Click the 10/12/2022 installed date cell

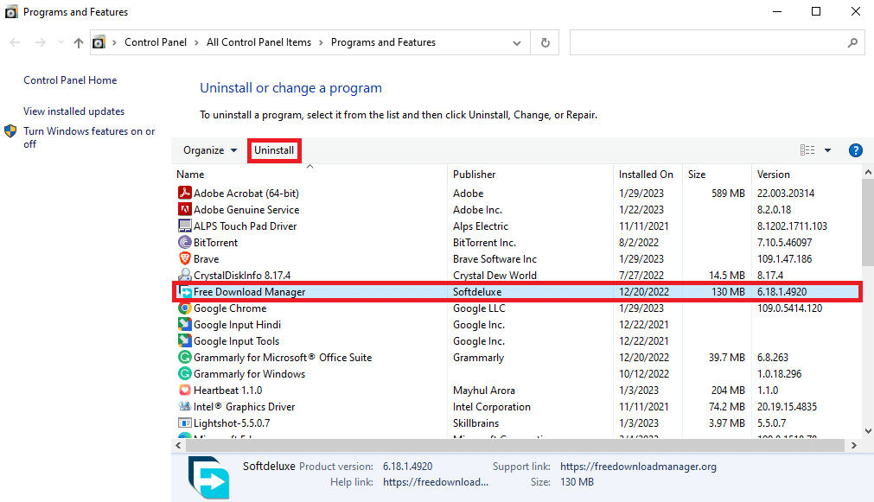644,374
